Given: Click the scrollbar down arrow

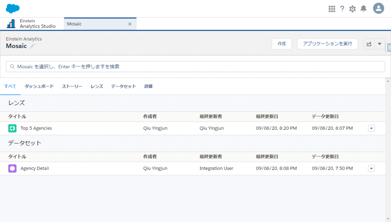Looking at the screenshot, I should [388, 219].
